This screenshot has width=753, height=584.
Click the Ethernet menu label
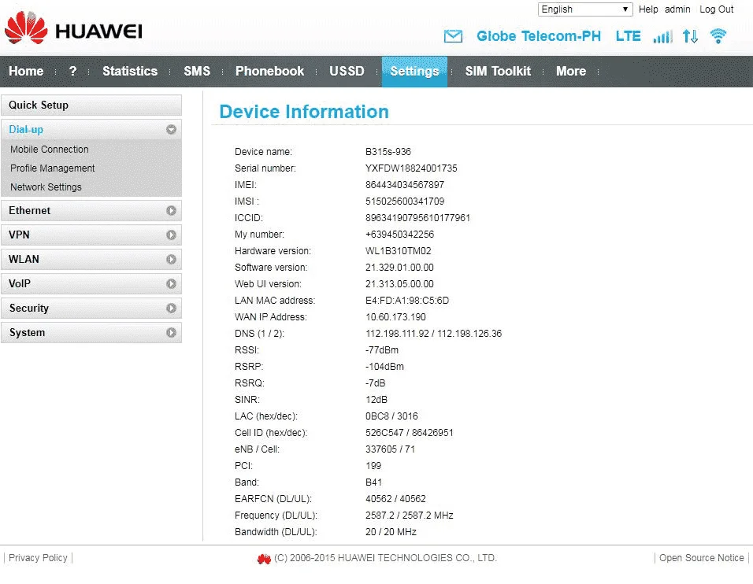pos(29,211)
